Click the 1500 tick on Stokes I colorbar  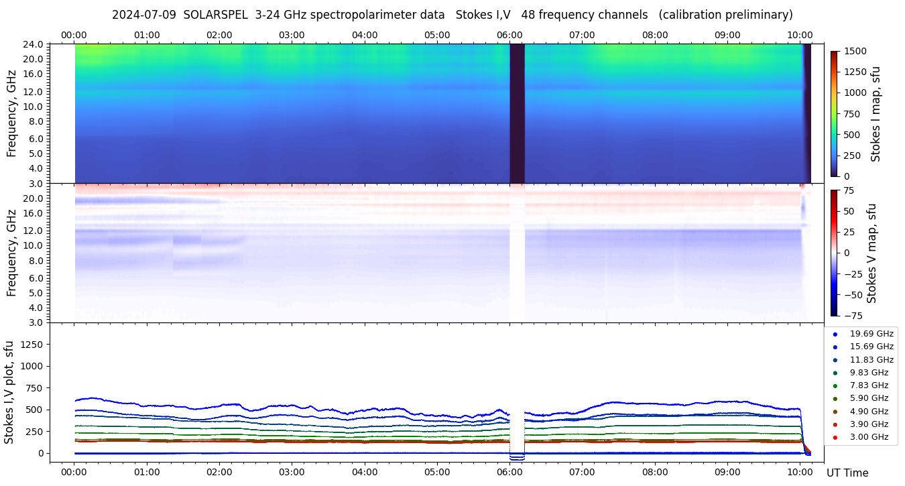855,51
